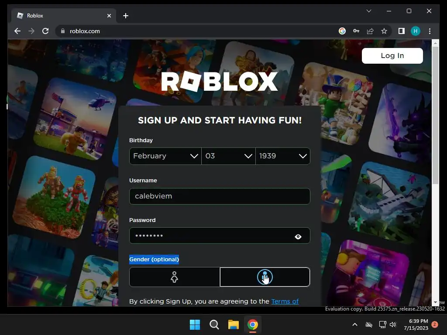This screenshot has width=447, height=335.
Task: Select the male gender option
Action: (265, 277)
